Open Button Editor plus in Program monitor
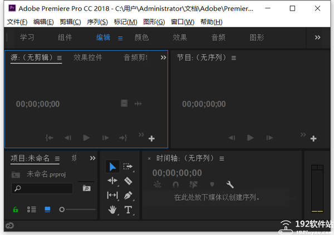The height and width of the screenshot is (235, 334). tap(313, 139)
